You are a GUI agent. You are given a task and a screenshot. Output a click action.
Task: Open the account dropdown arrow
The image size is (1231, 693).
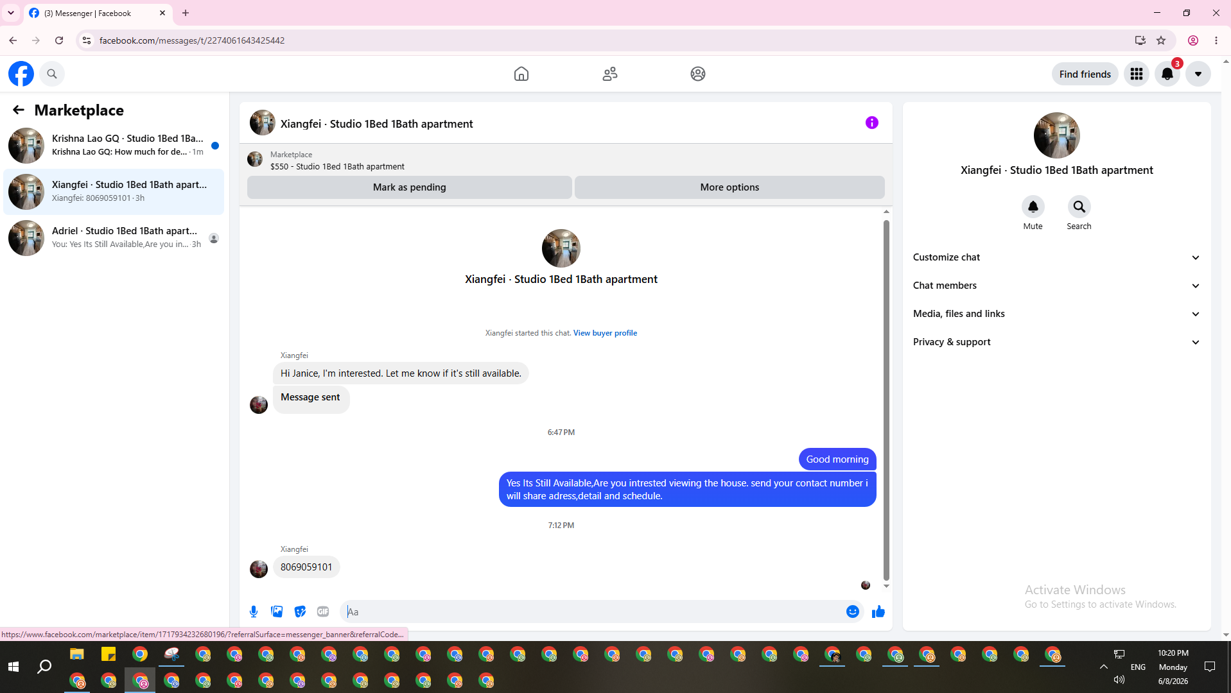click(x=1198, y=74)
